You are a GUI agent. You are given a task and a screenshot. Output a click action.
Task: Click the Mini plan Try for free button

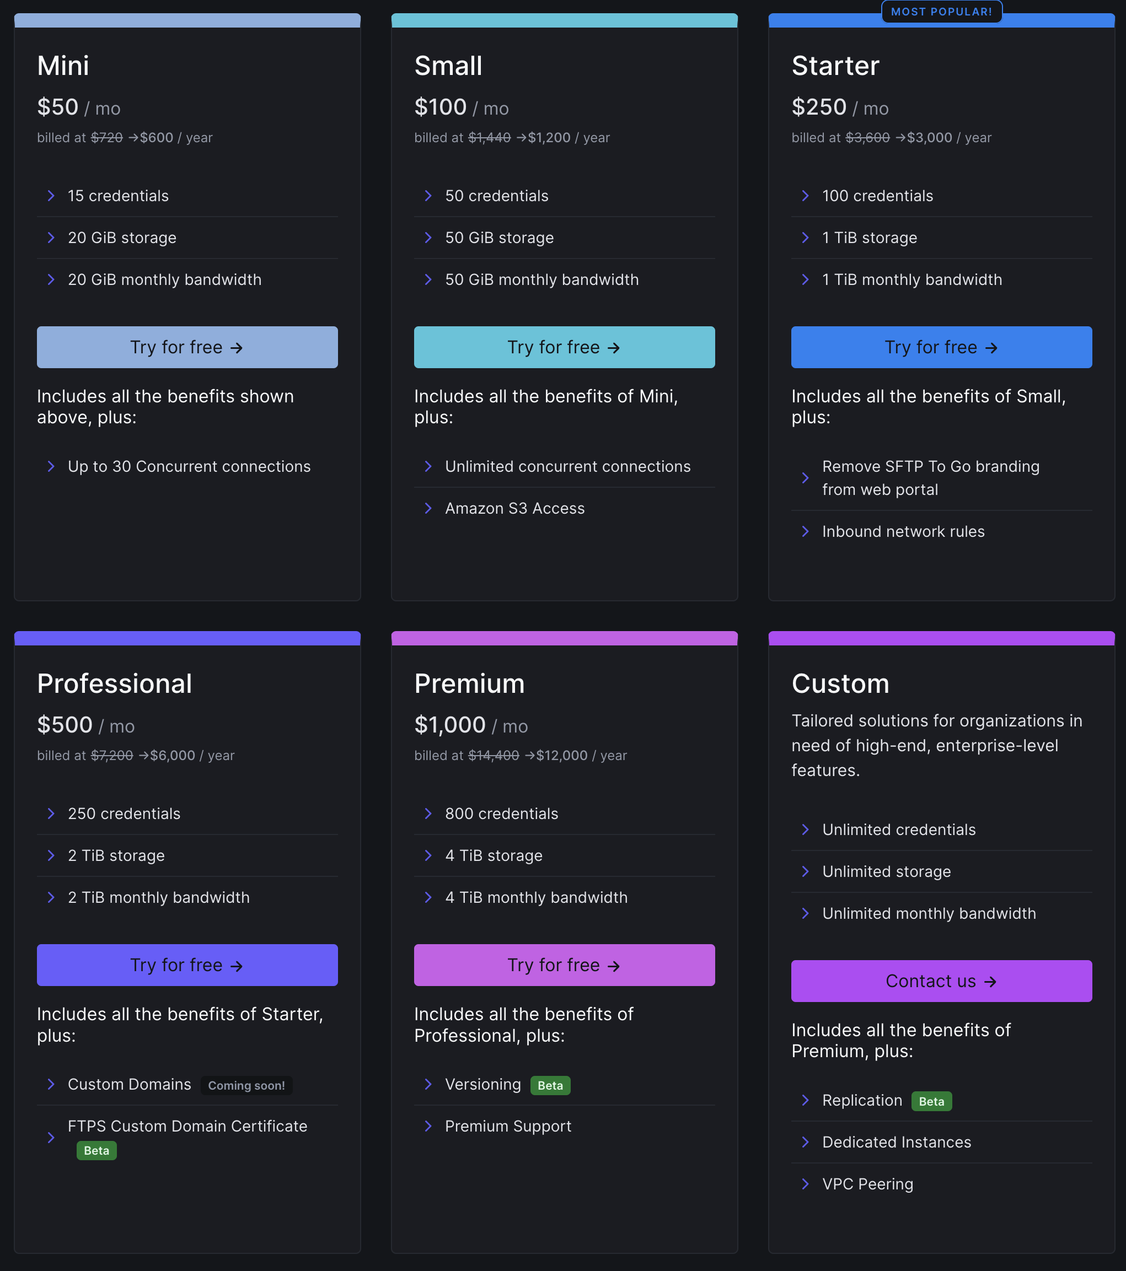coord(187,347)
